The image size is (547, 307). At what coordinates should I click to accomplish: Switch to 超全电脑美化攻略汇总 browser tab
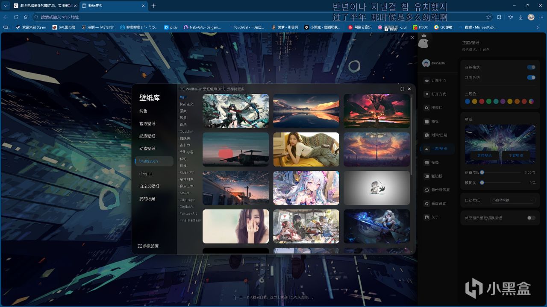point(44,6)
